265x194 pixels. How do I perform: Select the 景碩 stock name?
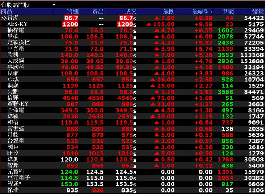coord(13,36)
